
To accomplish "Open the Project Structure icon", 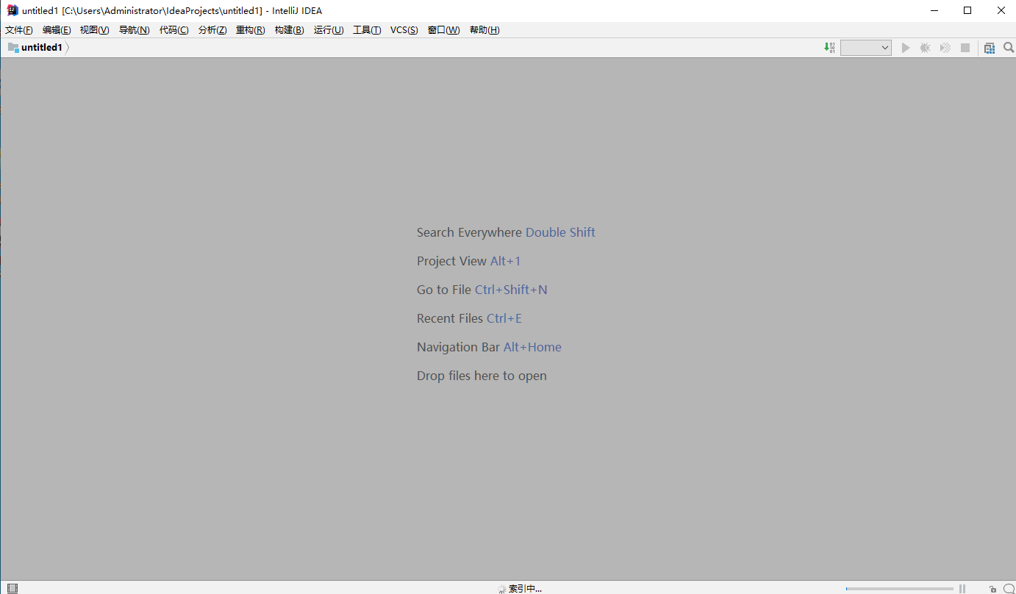I will tap(990, 48).
